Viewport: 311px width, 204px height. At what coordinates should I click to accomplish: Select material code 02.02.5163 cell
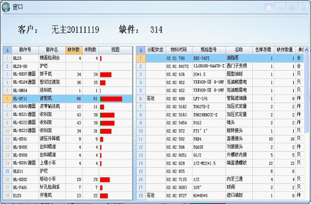179,115
